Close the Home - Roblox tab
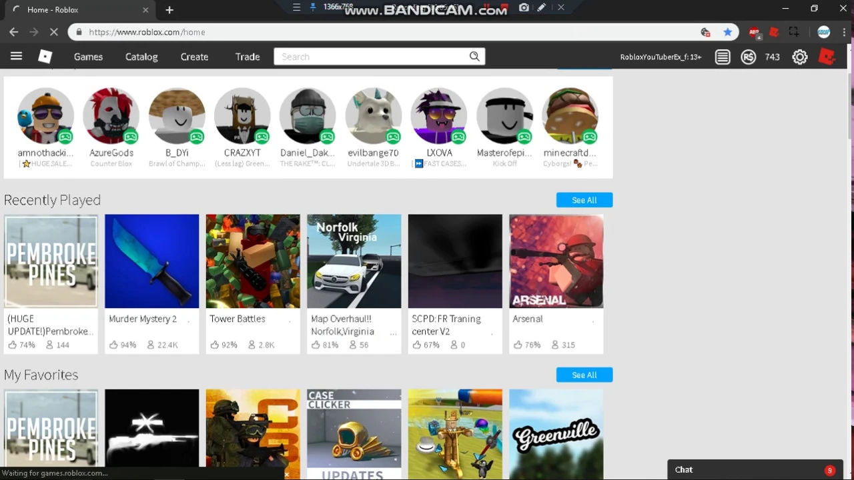Image resolution: width=854 pixels, height=480 pixels. pos(145,10)
